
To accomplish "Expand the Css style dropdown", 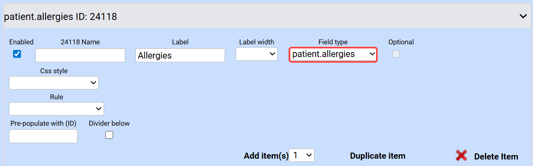I will 53,83.
